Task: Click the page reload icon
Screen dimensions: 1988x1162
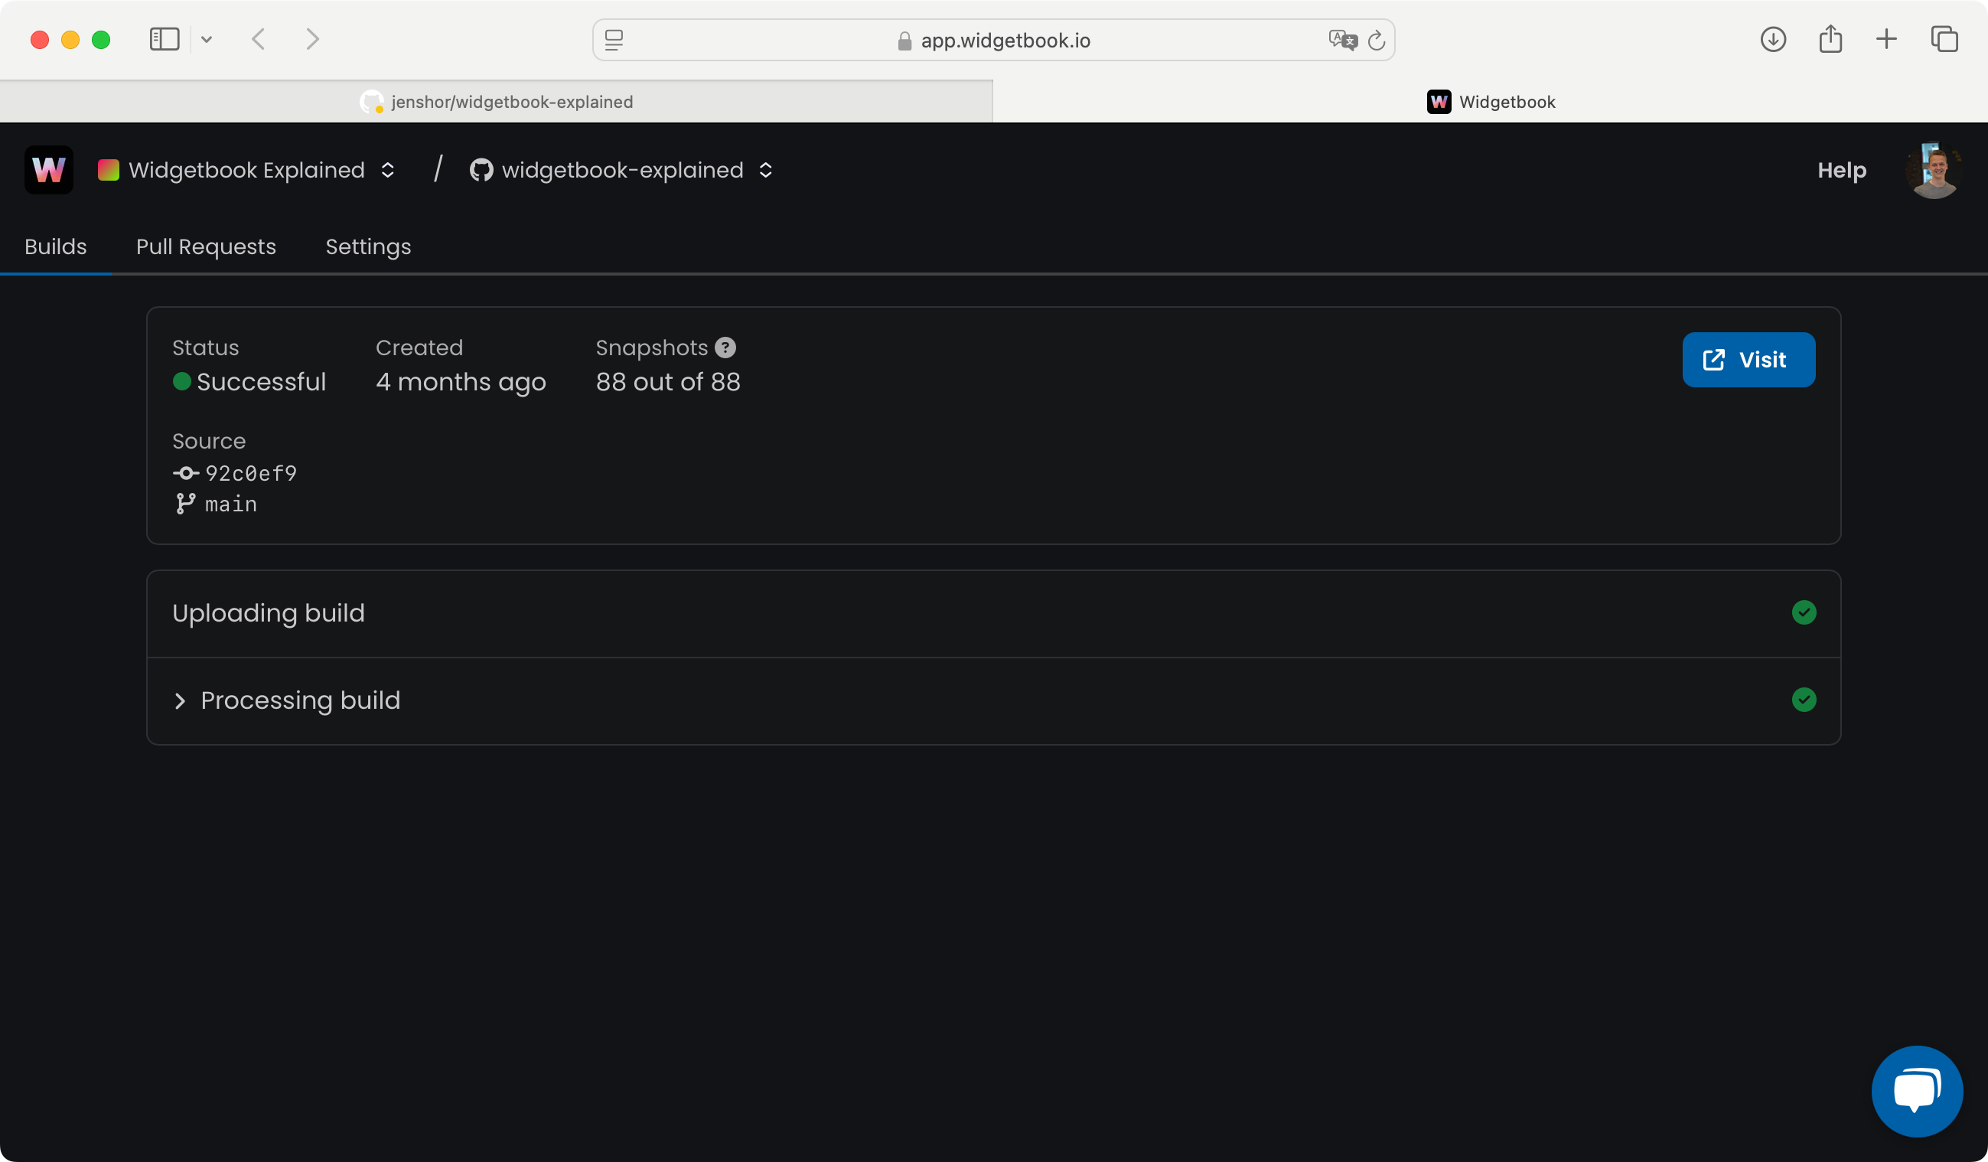Action: tap(1376, 41)
